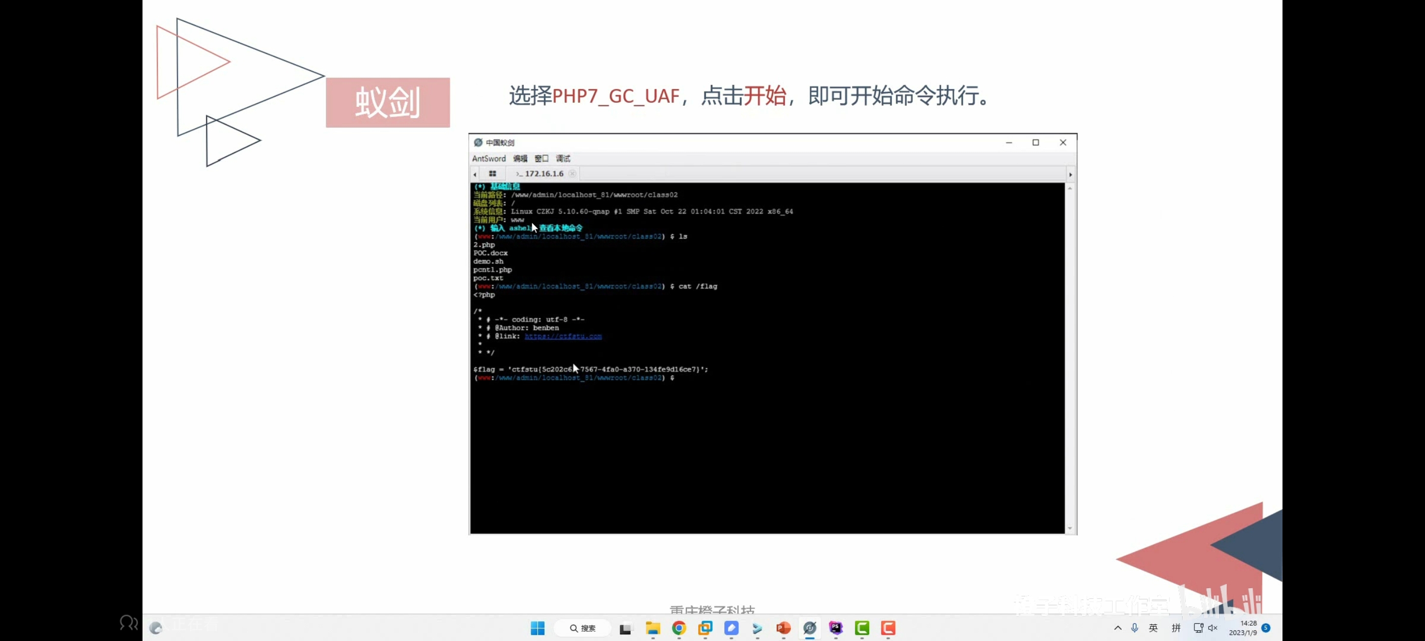The height and width of the screenshot is (641, 1425).
Task: Switch to the 172.16.1.6 session tab
Action: pyautogui.click(x=543, y=173)
